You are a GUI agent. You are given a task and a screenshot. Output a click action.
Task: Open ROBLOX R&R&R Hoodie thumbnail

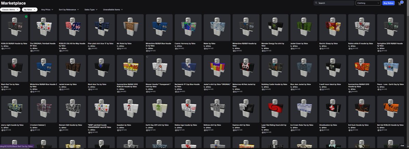tap(15, 28)
